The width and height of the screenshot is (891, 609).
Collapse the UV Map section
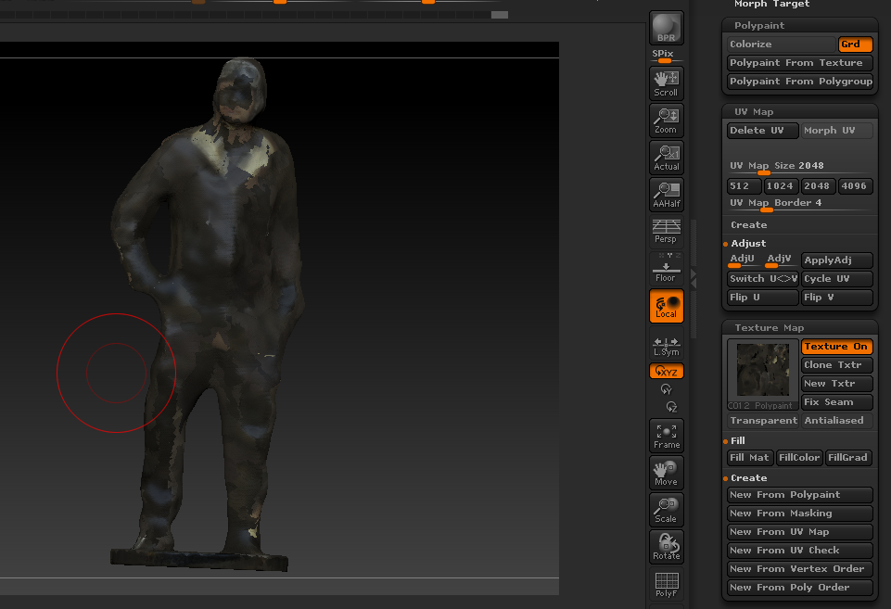tap(799, 111)
